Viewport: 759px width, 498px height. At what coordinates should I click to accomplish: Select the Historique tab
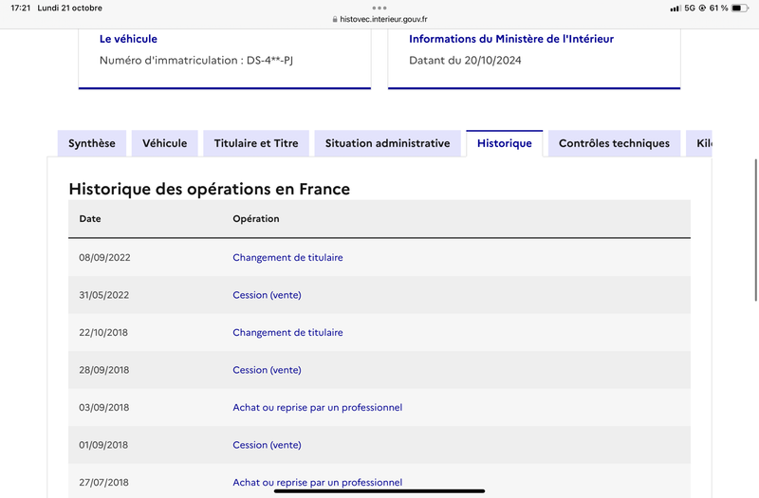pyautogui.click(x=505, y=143)
